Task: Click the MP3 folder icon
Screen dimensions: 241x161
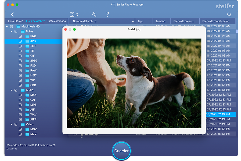Action: pos(27,105)
